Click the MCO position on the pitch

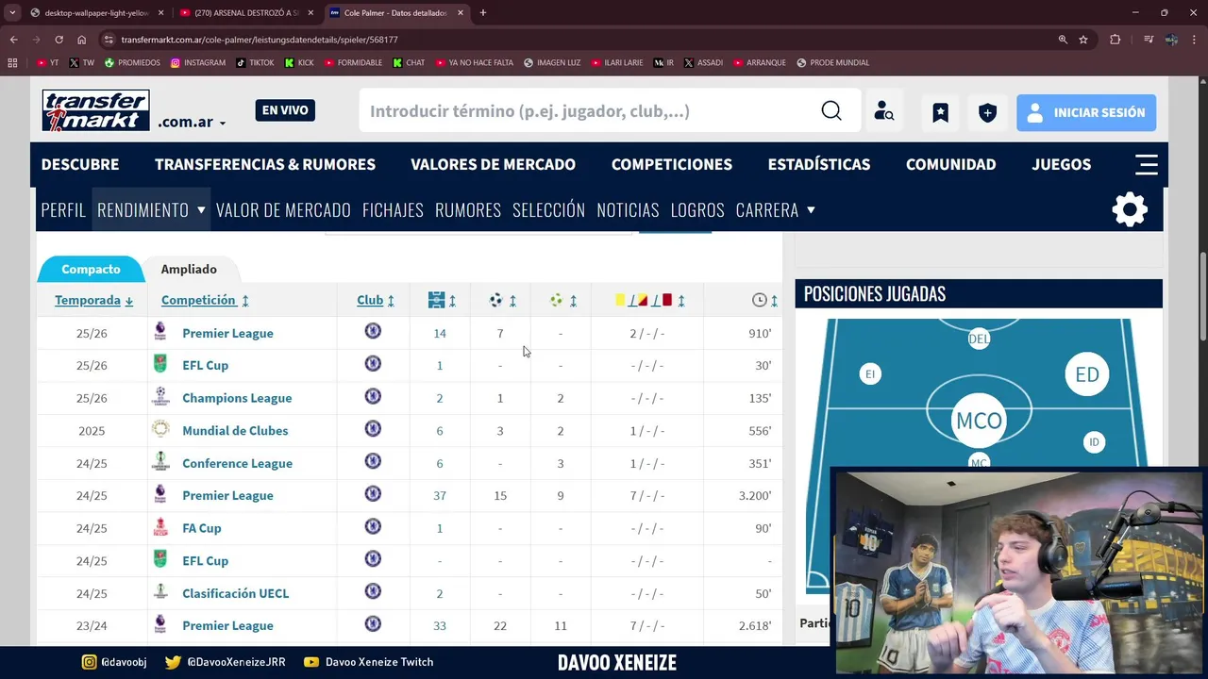(x=979, y=421)
